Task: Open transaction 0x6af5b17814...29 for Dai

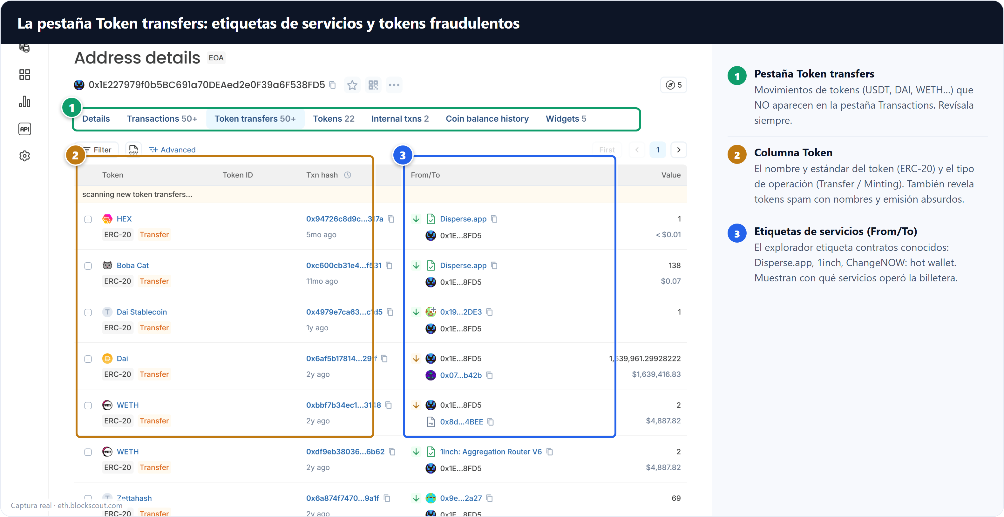Action: tap(342, 359)
